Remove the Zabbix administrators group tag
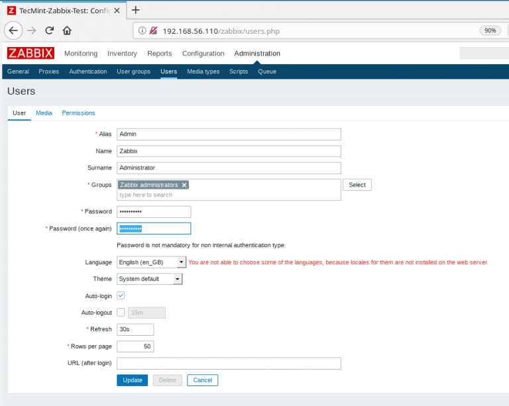This screenshot has height=406, width=509. (x=184, y=185)
